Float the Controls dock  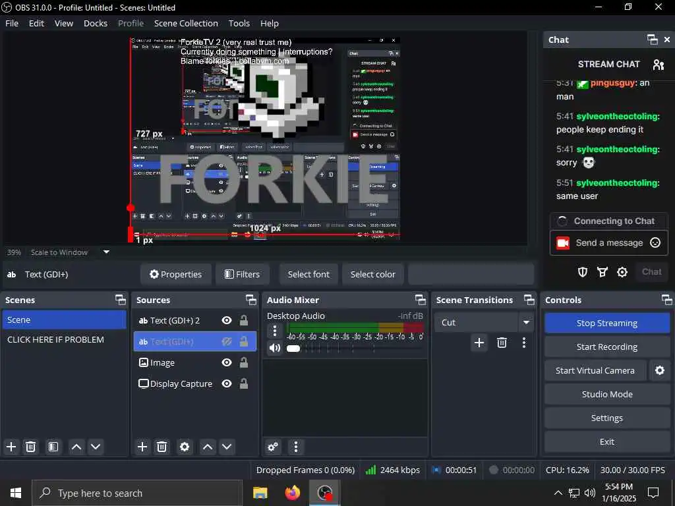[667, 300]
